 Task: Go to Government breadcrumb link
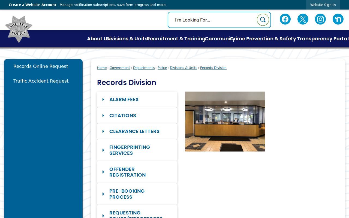pos(120,68)
